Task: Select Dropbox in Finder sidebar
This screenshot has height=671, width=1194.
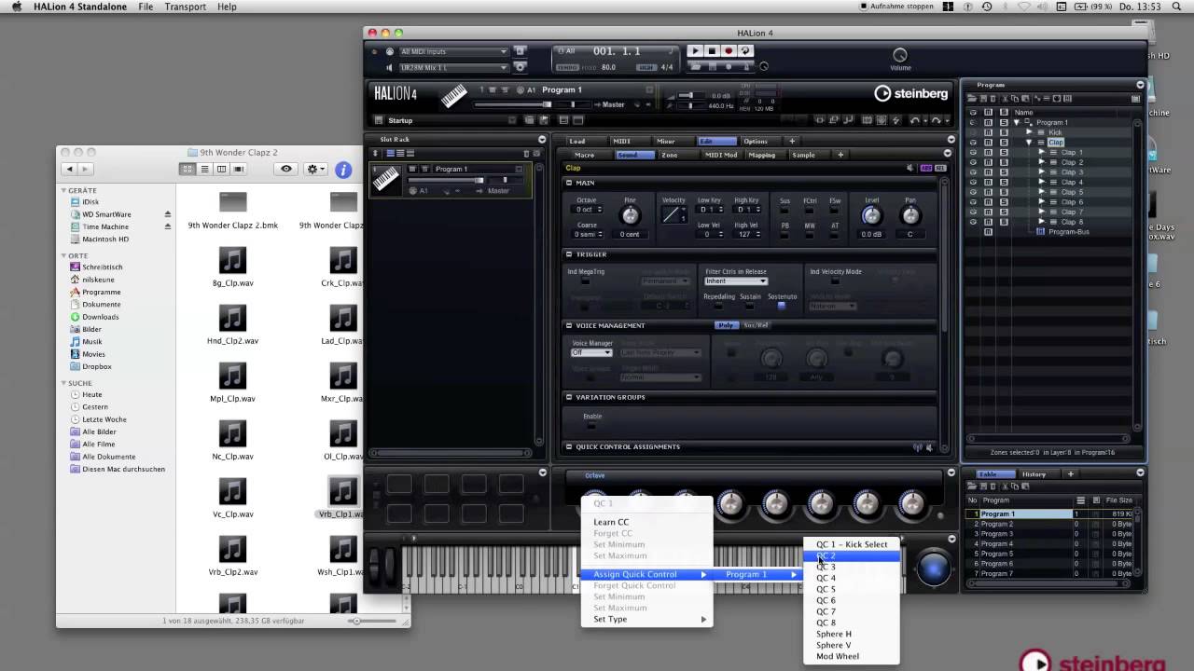Action: (x=96, y=366)
